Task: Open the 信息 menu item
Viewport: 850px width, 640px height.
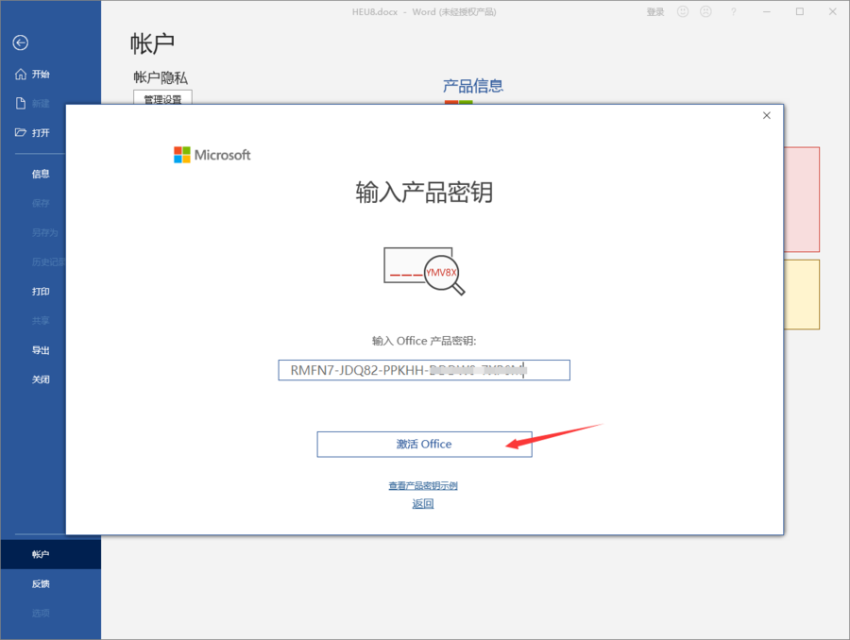Action: [41, 174]
